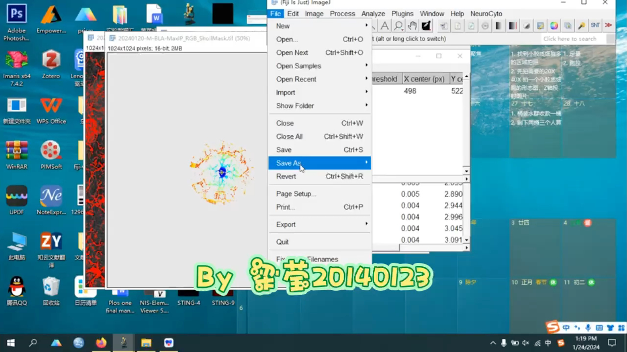Open the Image menu
627x352 pixels.
coord(314,14)
